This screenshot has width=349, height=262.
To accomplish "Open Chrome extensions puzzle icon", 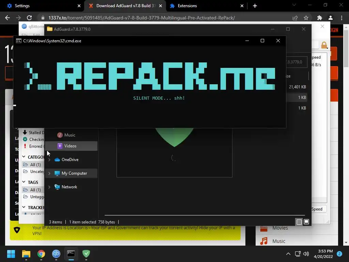I will coord(320,18).
